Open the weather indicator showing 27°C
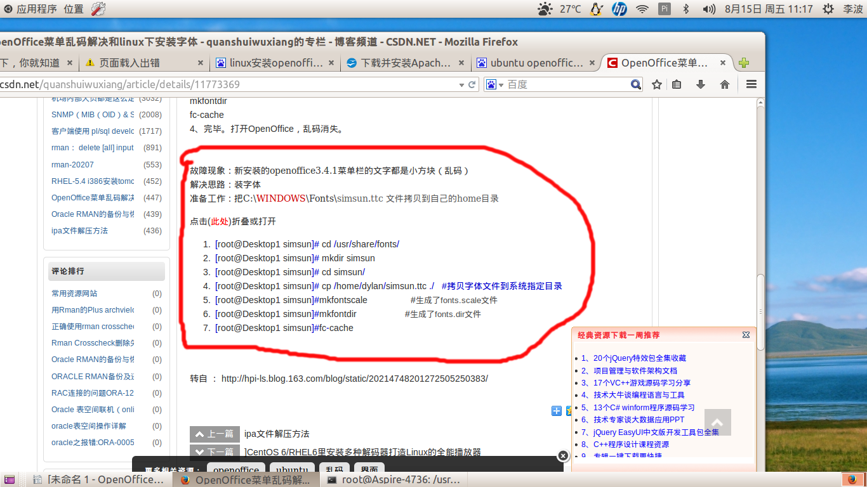 (x=559, y=9)
